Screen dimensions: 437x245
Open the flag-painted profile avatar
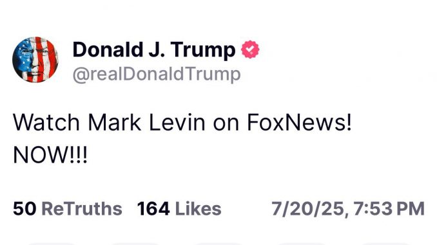pos(35,60)
